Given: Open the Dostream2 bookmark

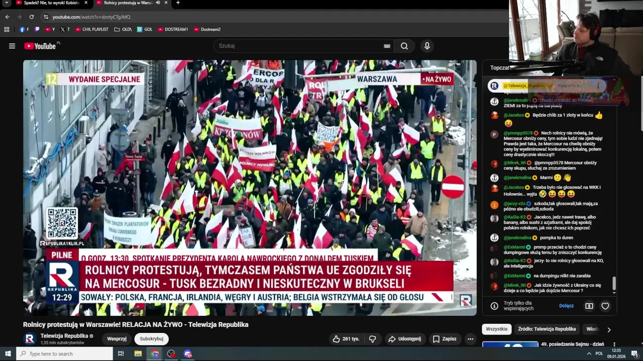Looking at the screenshot, I should click(207, 30).
